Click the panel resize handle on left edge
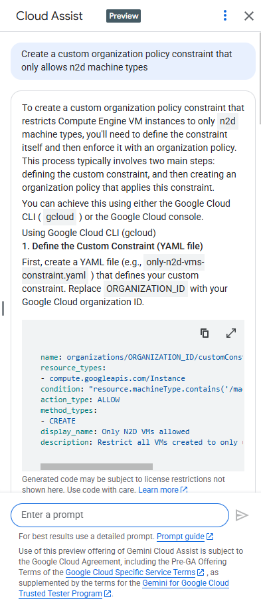 (3, 308)
